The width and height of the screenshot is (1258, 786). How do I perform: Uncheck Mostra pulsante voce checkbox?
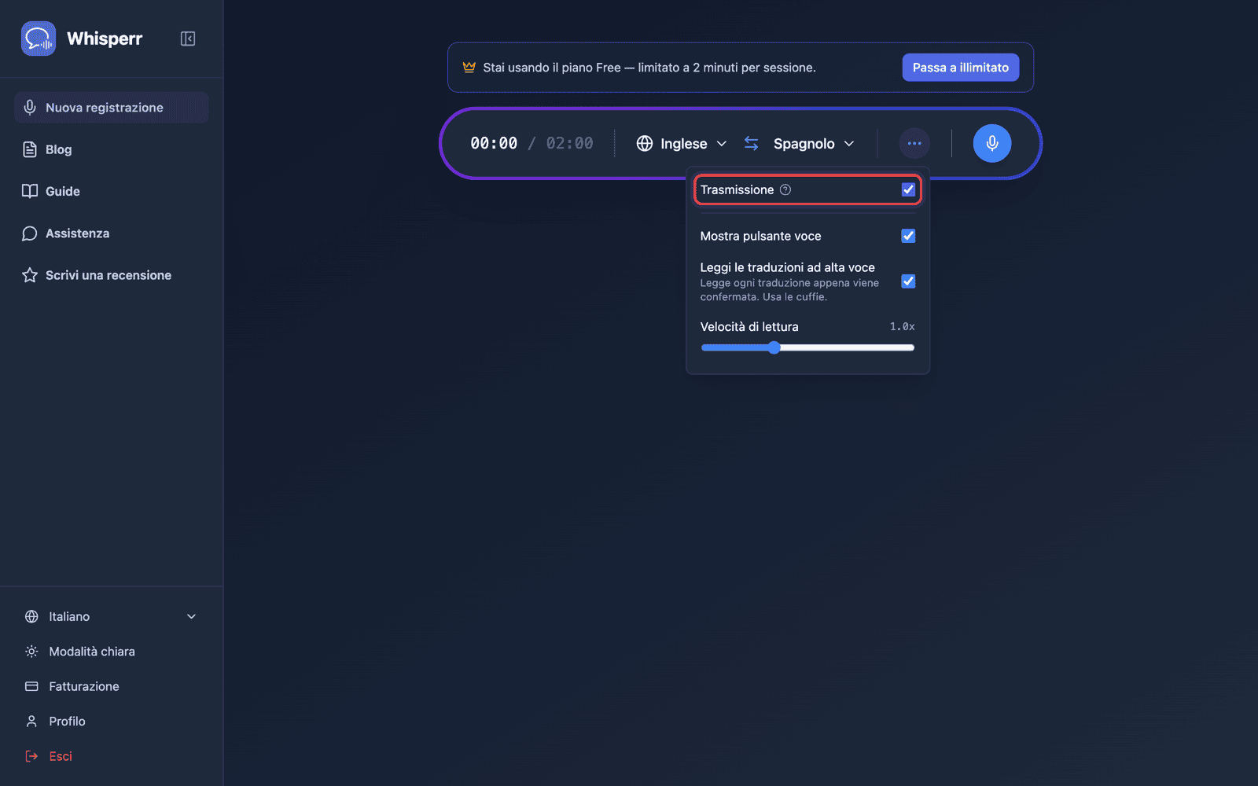click(x=908, y=236)
